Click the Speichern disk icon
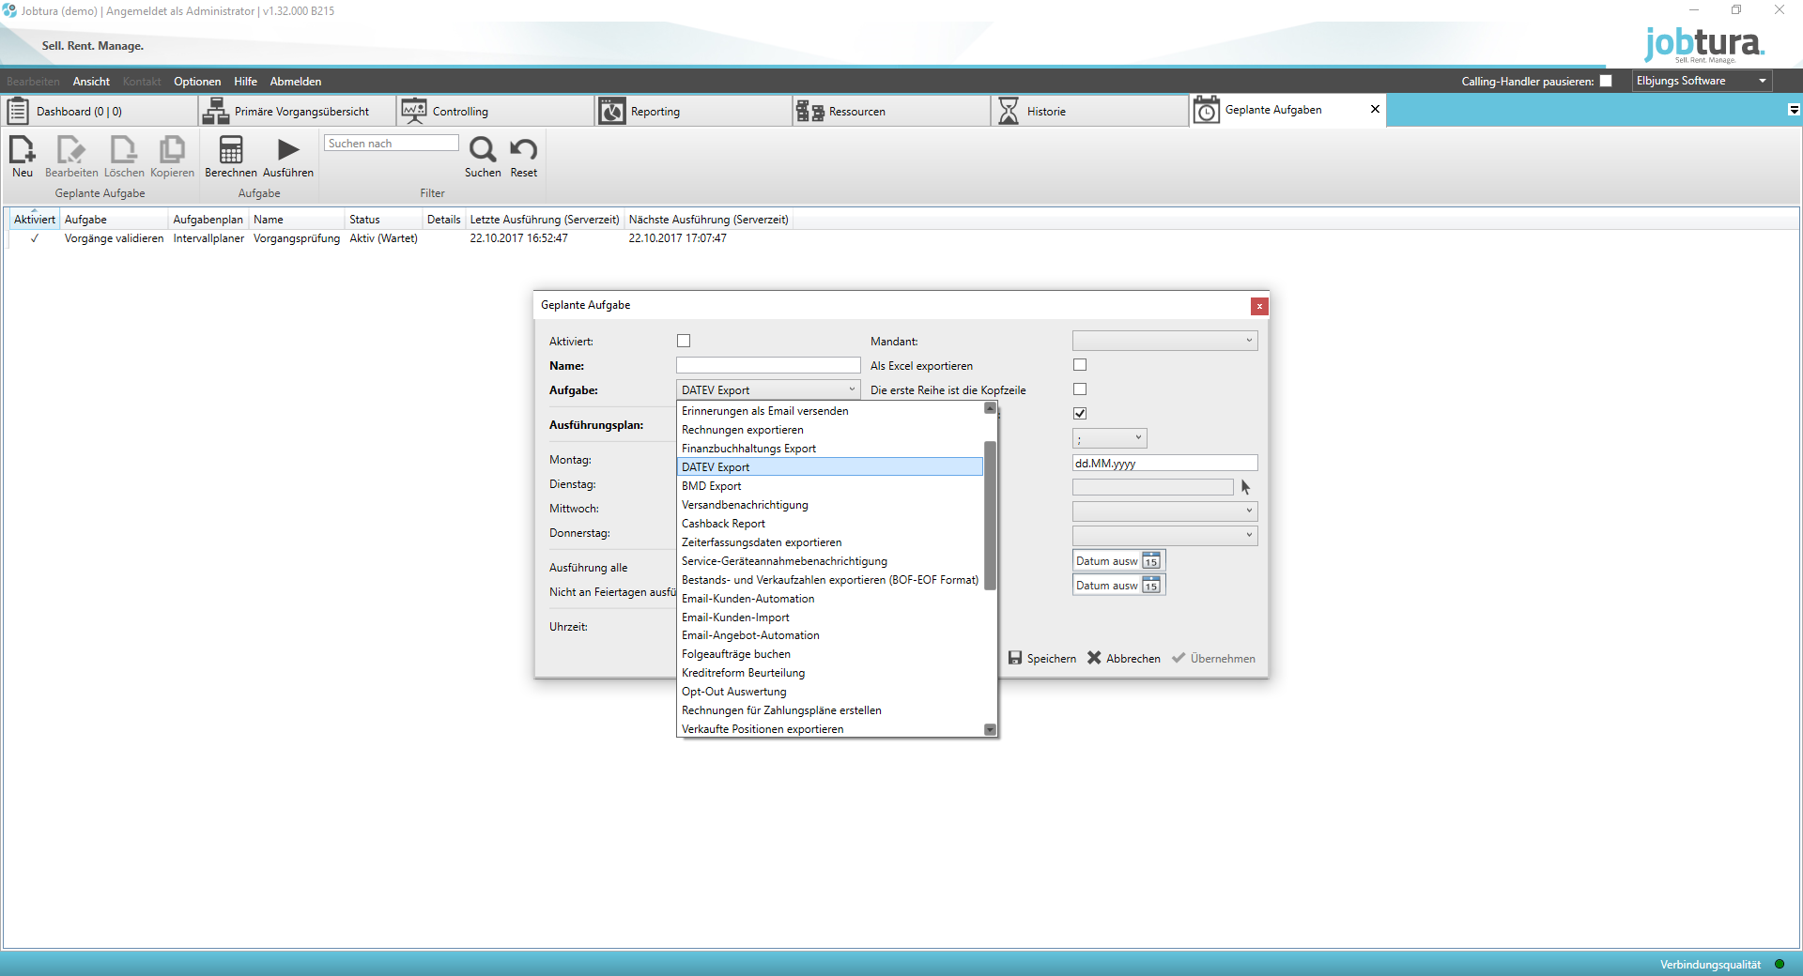 1015,658
